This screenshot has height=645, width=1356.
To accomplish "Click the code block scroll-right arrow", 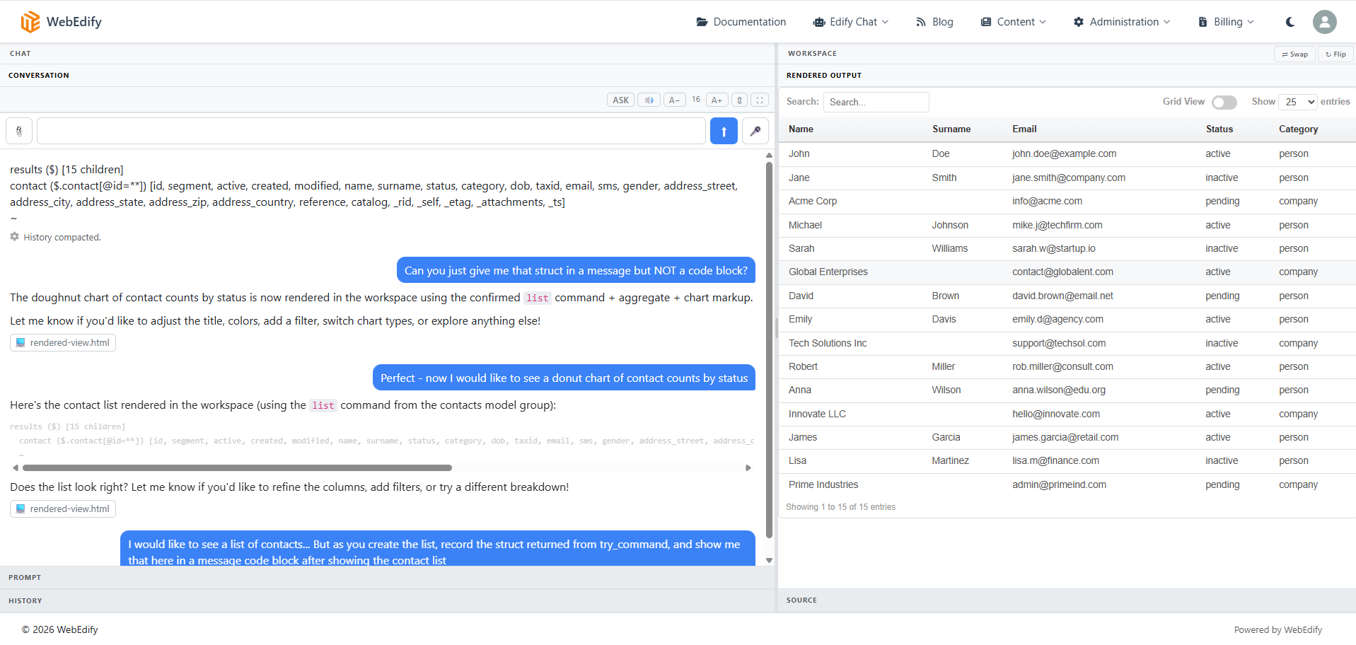I will pyautogui.click(x=748, y=467).
